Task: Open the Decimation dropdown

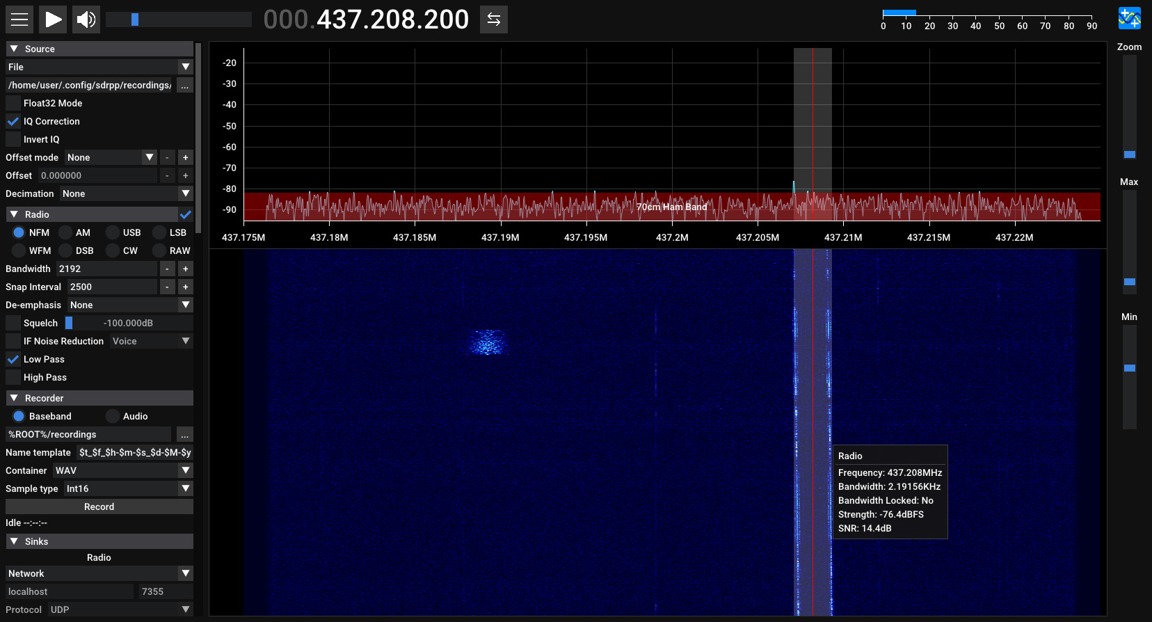Action: tap(125, 194)
